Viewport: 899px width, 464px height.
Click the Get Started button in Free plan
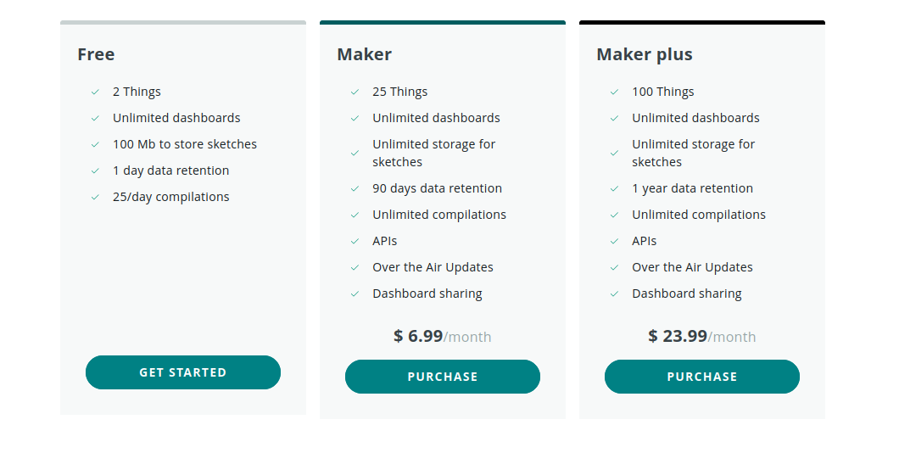183,372
